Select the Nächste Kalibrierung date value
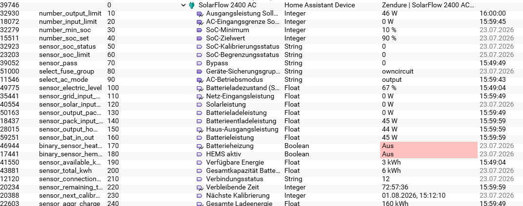This screenshot has width=523, height=206. pos(414,196)
